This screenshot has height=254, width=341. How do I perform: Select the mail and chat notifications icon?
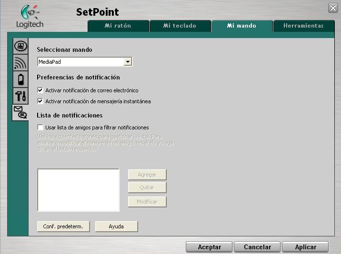click(x=20, y=112)
